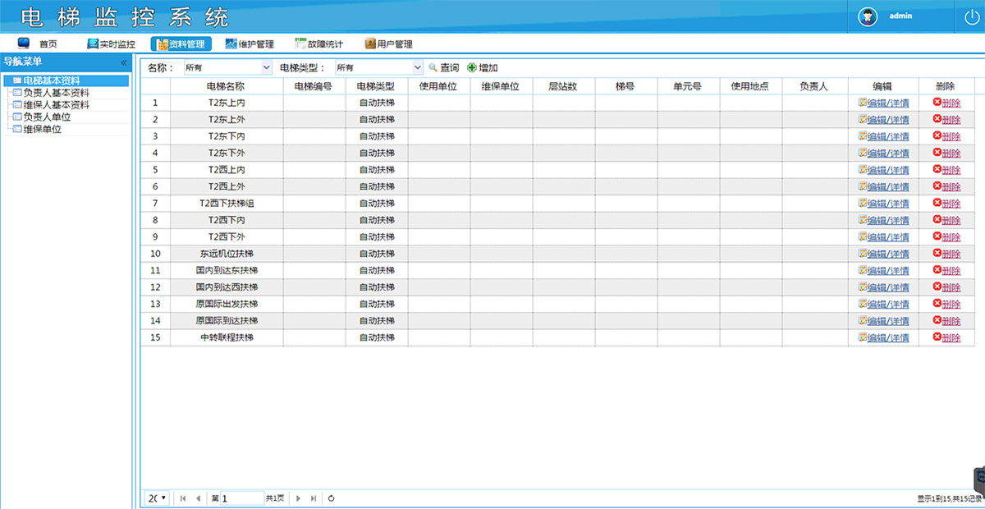Refresh the table with the reload icon
Viewport: 985px width, 509px height.
click(331, 498)
